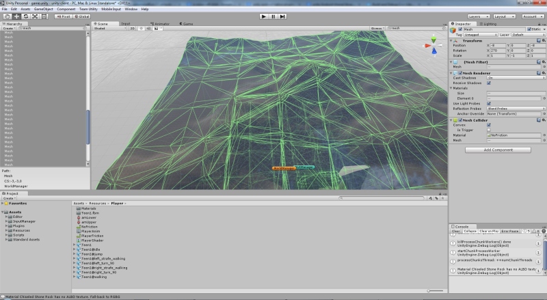Toggle Receive Shadows checkbox
This screenshot has width=547, height=300.
pyautogui.click(x=489, y=83)
